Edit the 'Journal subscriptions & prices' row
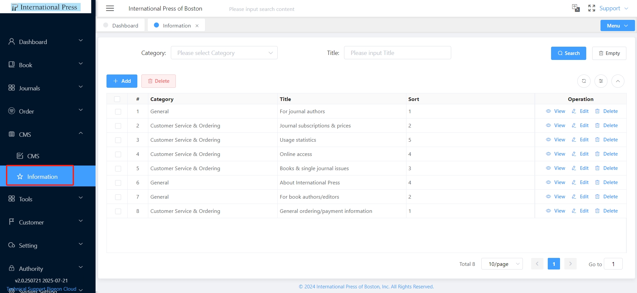 click(580, 125)
